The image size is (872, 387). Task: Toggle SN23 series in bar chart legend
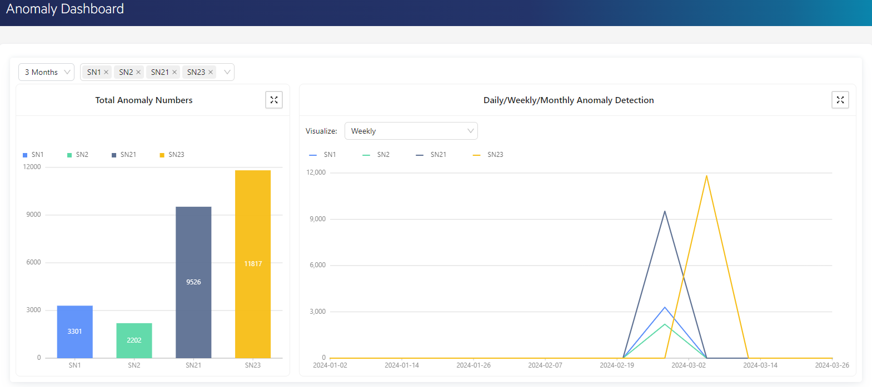click(172, 155)
